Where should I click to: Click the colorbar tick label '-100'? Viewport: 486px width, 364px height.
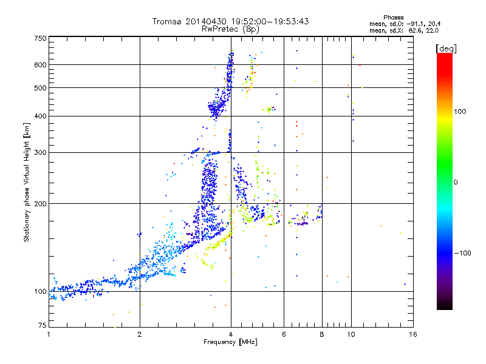462,253
